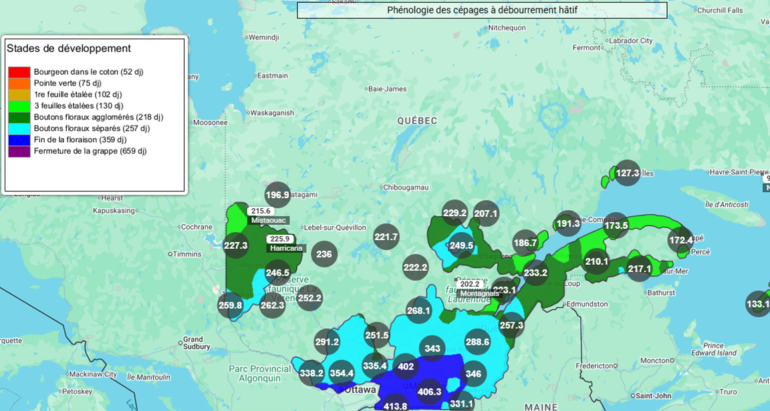Select the 227.3 degree-day map marker
The height and width of the screenshot is (411, 770).
pyautogui.click(x=236, y=246)
